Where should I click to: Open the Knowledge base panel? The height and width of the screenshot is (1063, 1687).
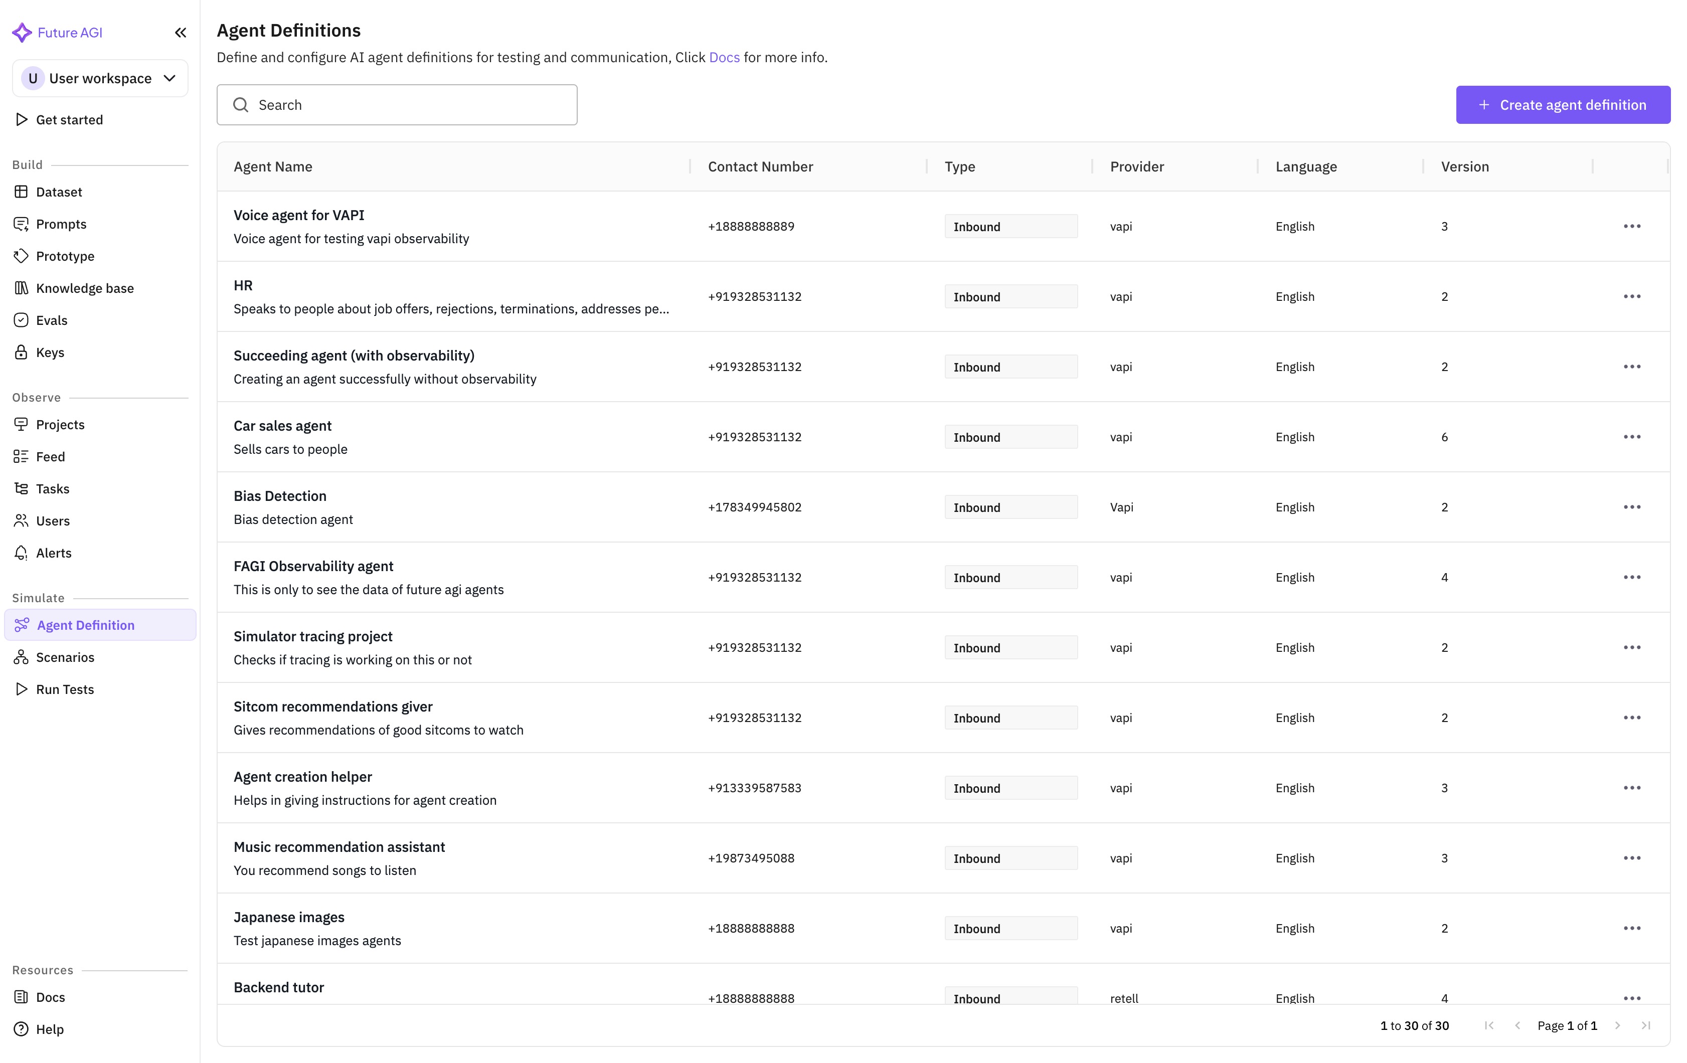coord(22,288)
